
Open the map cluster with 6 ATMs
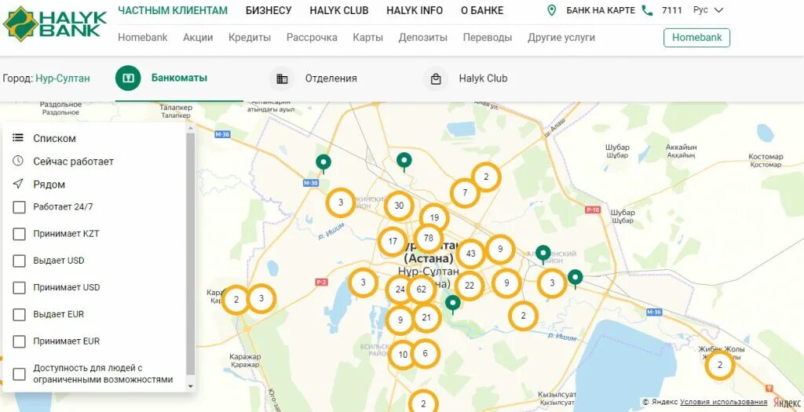pos(426,353)
